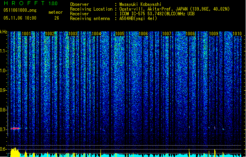Click the 1002 time marker label
Image resolution: width=246 pixels, height=157 pixels.
[x=50, y=34]
